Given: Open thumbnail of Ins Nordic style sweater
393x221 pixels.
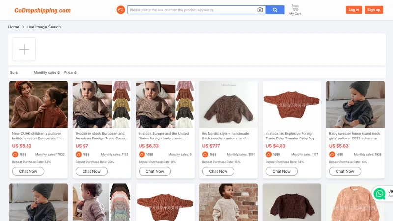Looking at the screenshot, I should pos(228,104).
